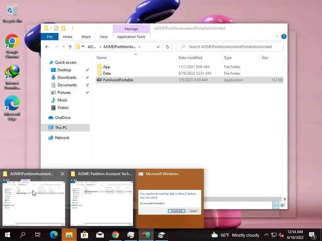
Task: Open the Share ribbon tab
Action: (86, 37)
